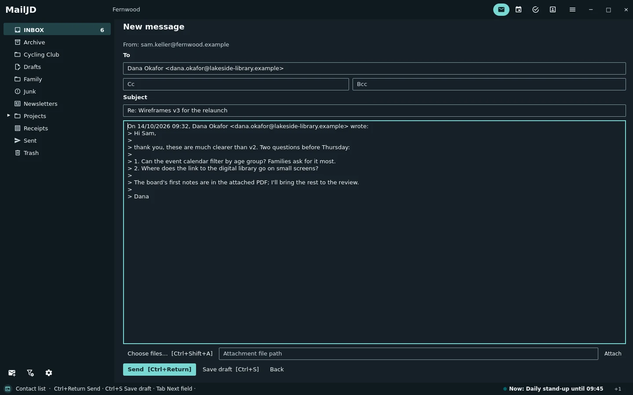Click the console icon in status bar
Image resolution: width=633 pixels, height=395 pixels.
(x=8, y=389)
